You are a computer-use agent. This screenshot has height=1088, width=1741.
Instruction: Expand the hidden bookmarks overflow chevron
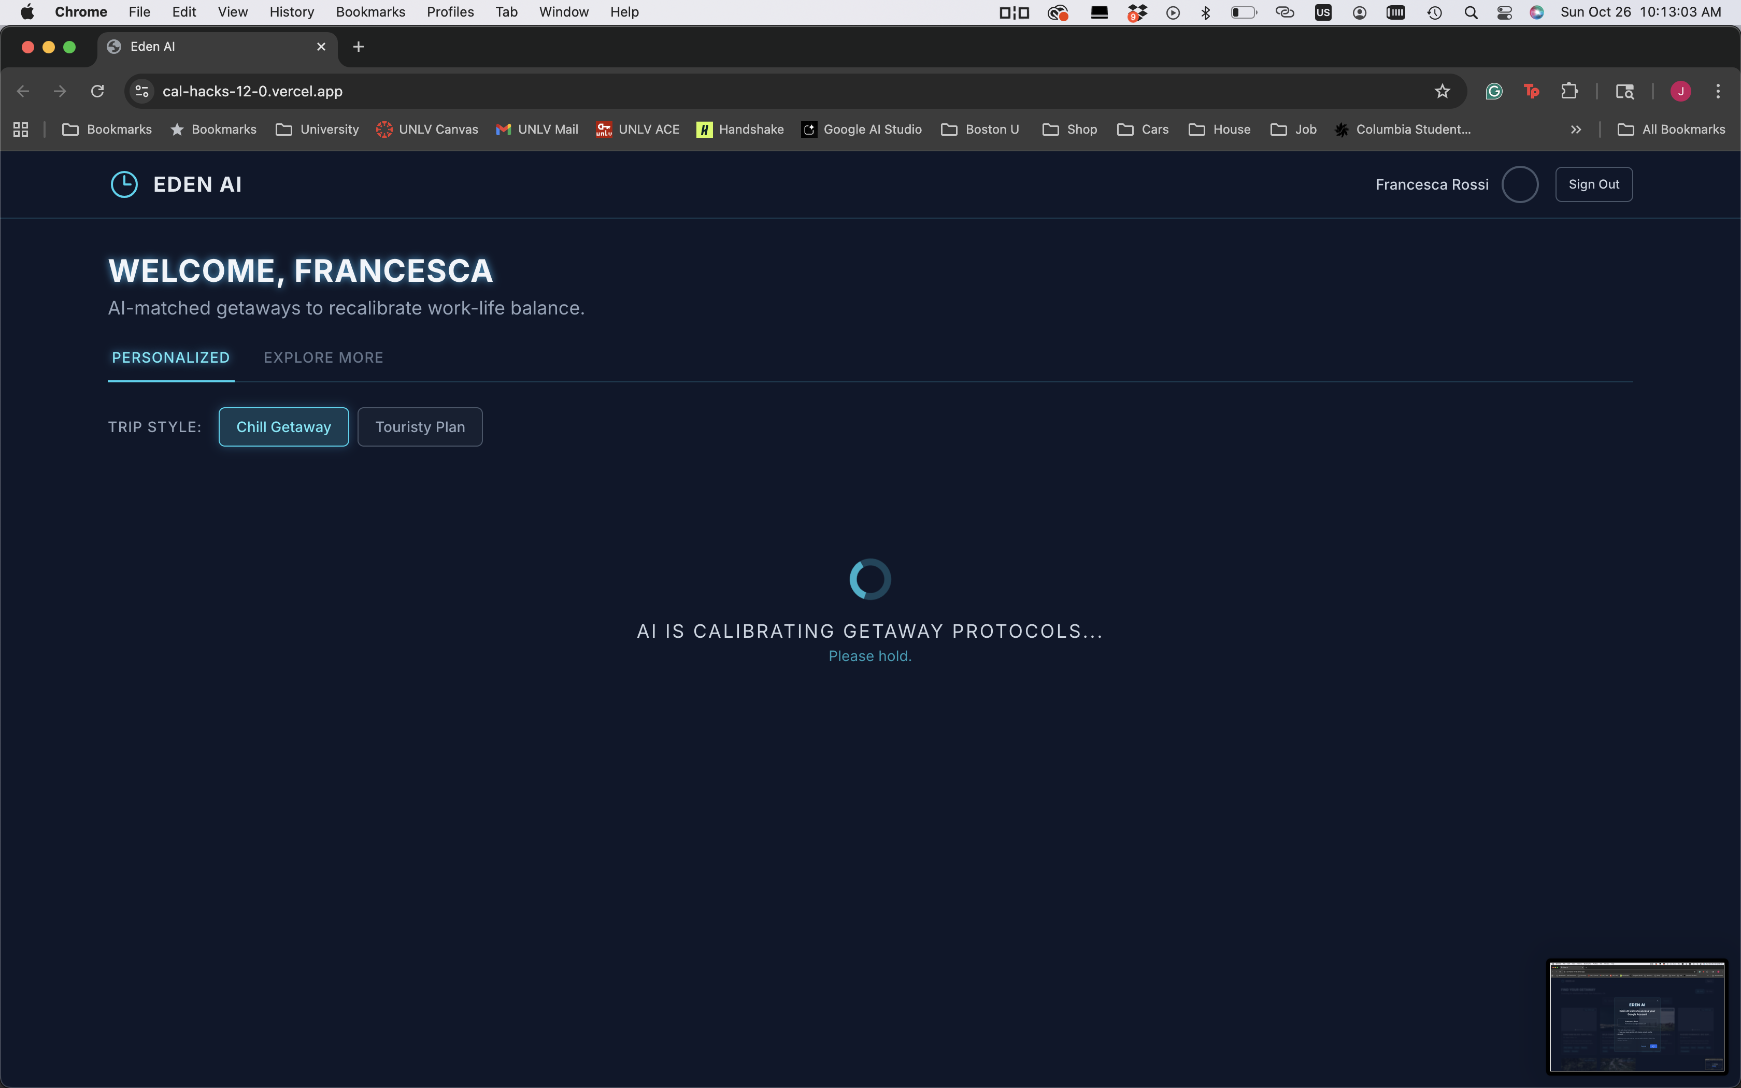1576,130
